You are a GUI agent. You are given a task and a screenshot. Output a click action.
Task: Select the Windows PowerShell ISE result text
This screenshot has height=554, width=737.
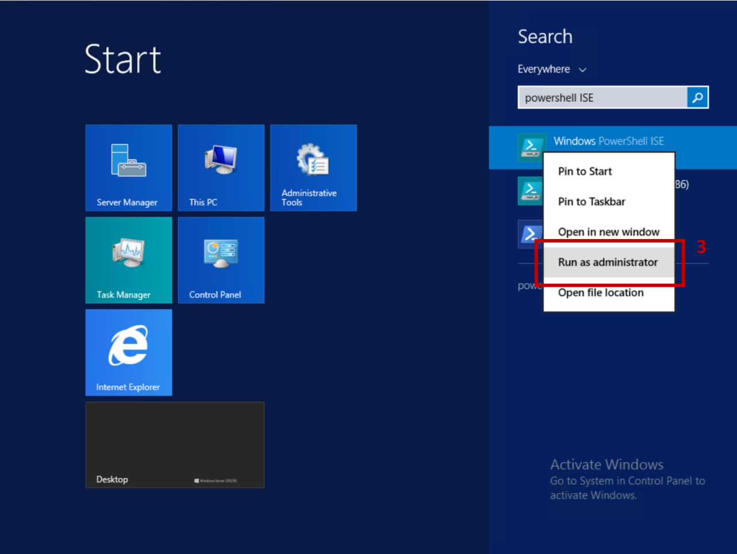click(x=609, y=141)
